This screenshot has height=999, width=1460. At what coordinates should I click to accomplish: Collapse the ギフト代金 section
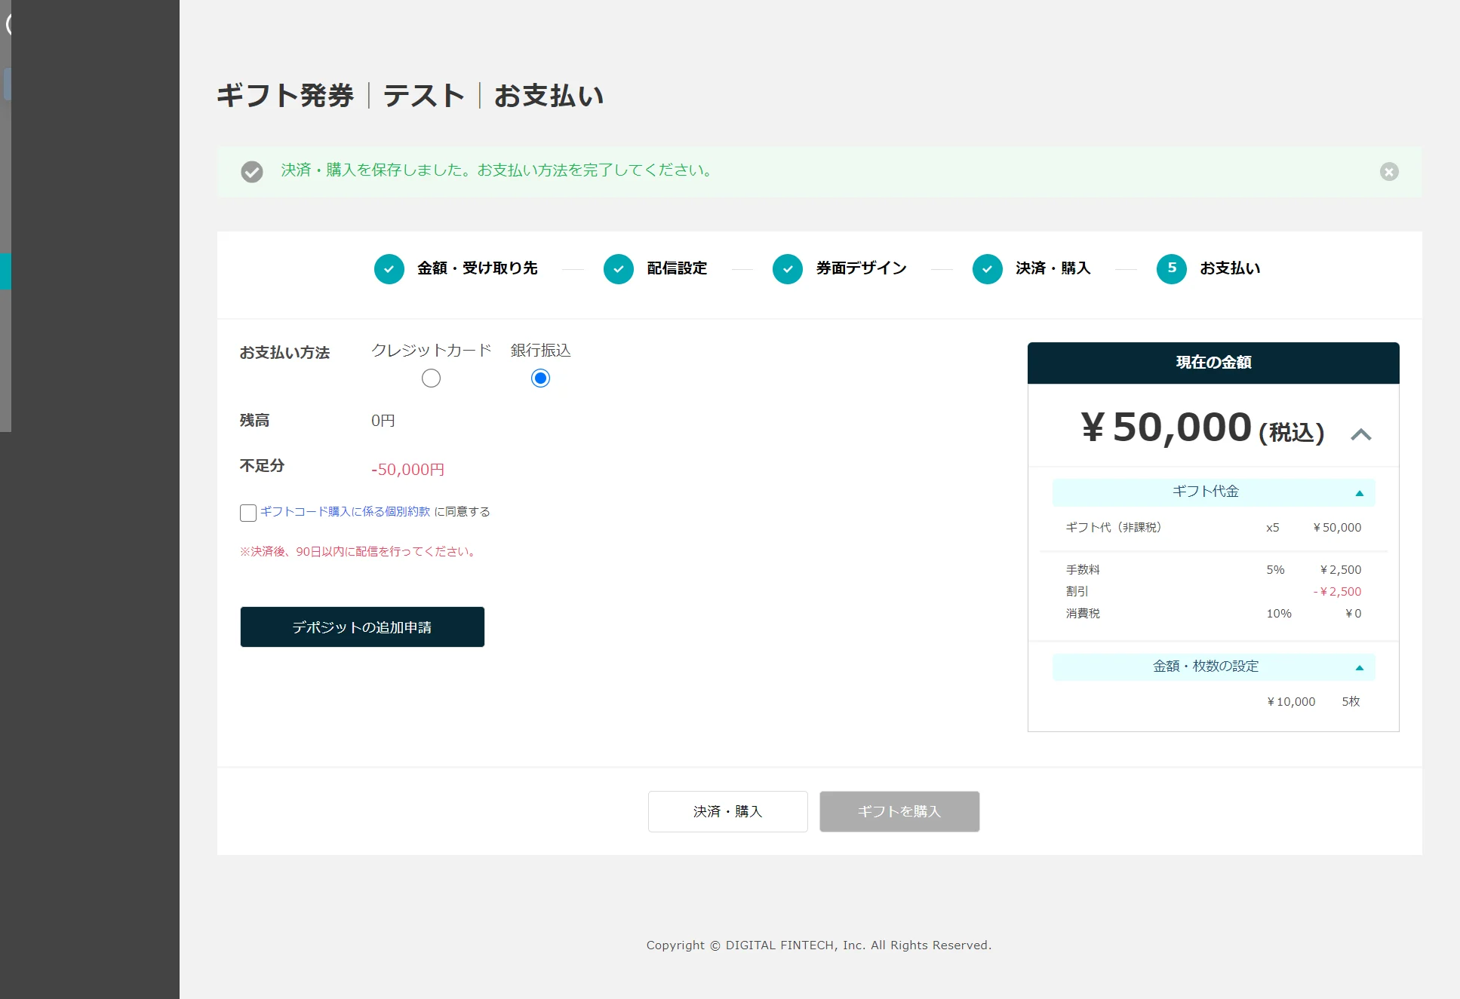tap(1213, 492)
